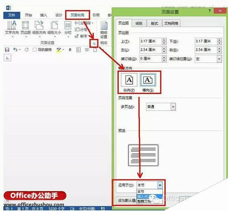Switch to the 纸张 dialog tab
The width and height of the screenshot is (228, 211).
[x=139, y=24]
